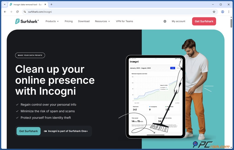View site information icon in address bar
Viewport: 234px width, 150px height.
pos(25,12)
